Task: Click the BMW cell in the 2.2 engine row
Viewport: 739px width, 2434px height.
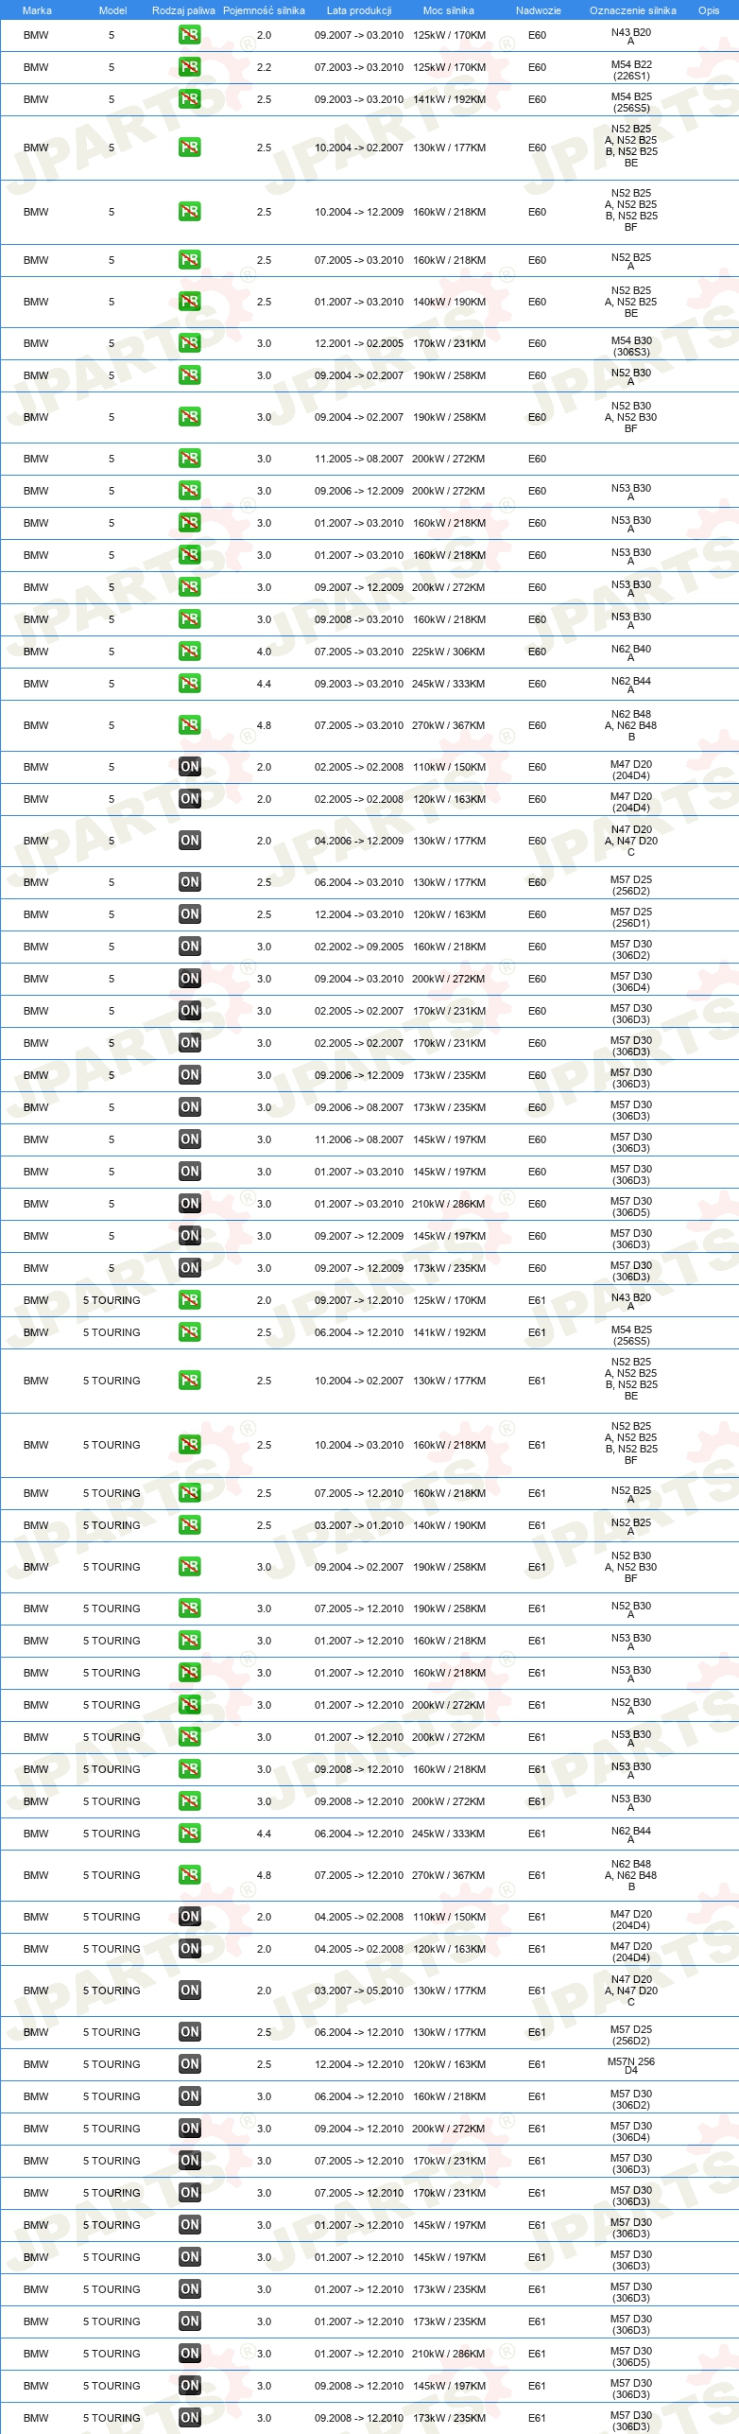Action: 36,67
